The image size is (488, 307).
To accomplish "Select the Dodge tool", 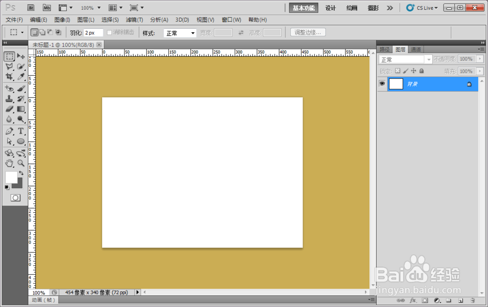I will 21,119.
